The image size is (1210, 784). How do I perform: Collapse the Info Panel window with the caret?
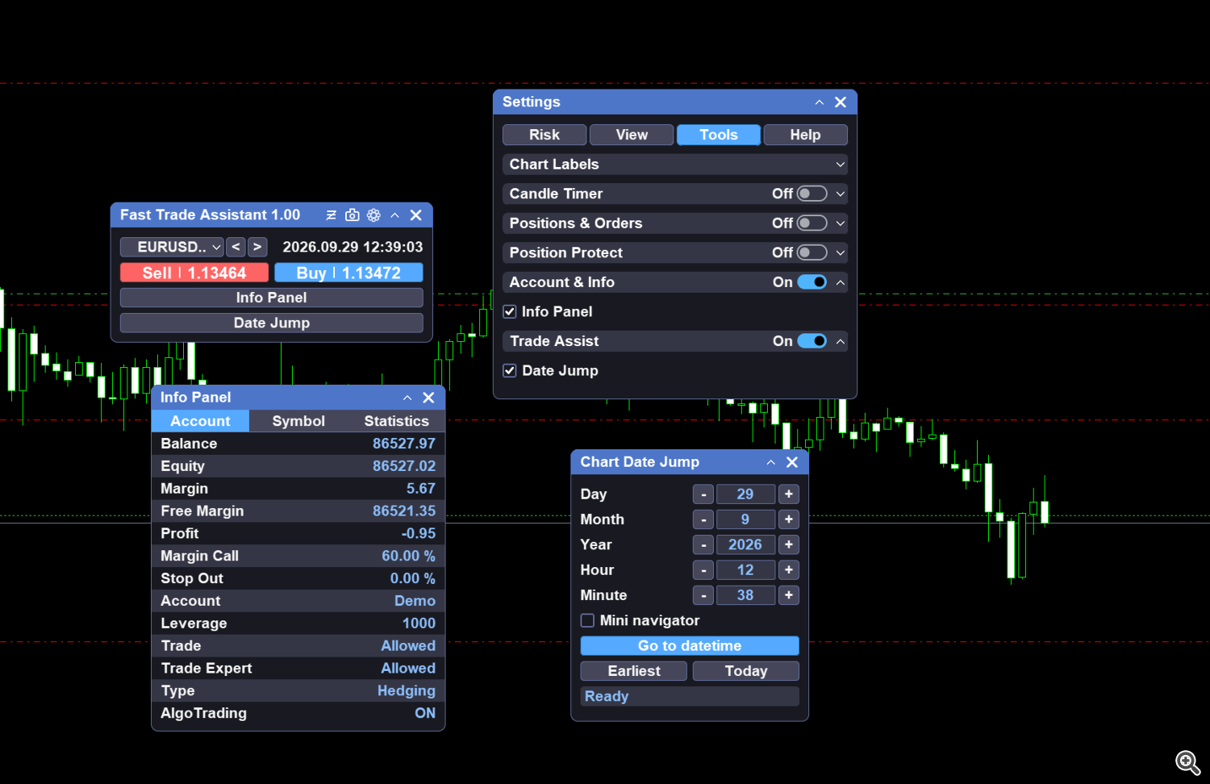pyautogui.click(x=407, y=398)
